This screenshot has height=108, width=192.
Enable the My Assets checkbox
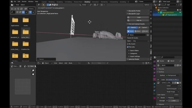[128, 44]
